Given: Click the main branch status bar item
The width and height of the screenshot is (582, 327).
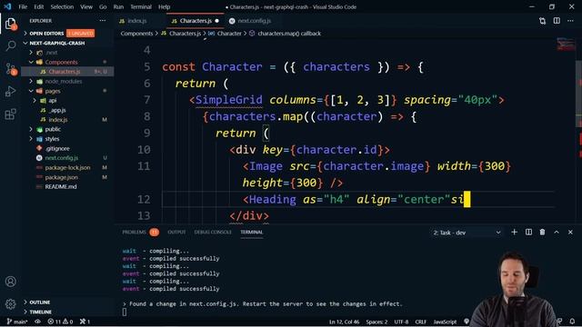Looking at the screenshot, I should (17, 322).
